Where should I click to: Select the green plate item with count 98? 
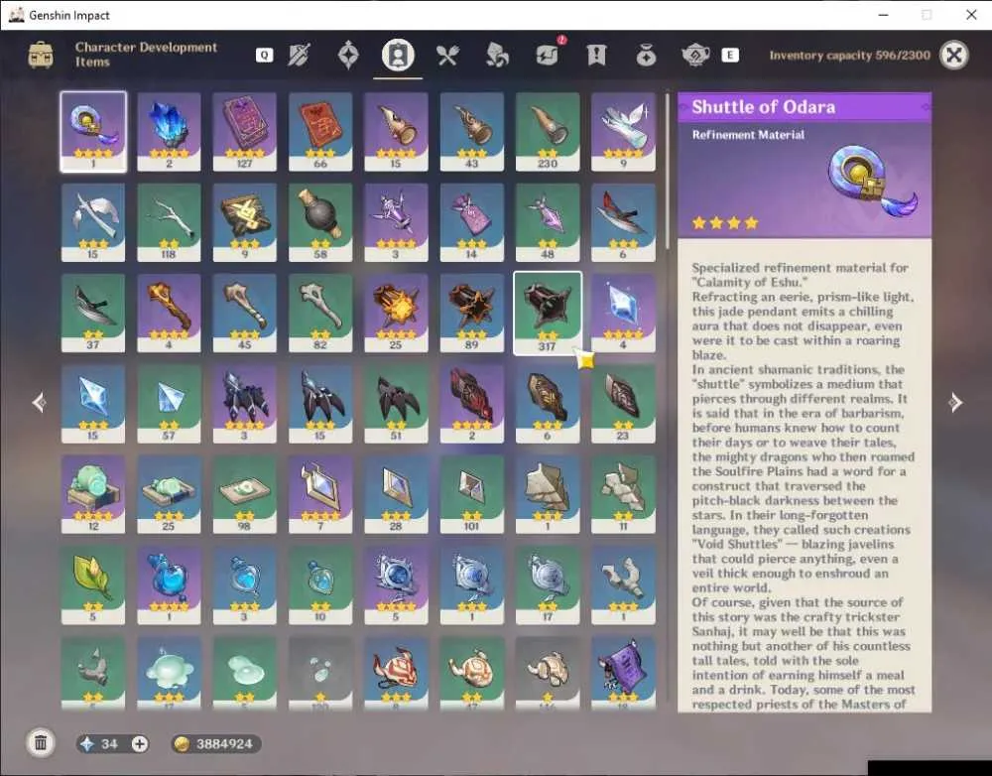pyautogui.click(x=244, y=494)
